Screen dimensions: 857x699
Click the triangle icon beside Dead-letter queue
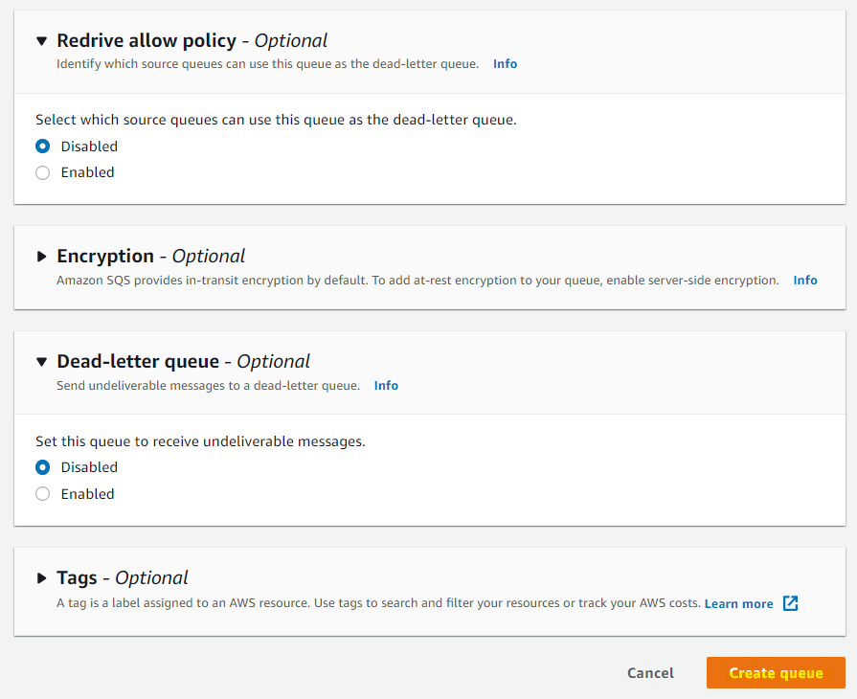(x=41, y=361)
